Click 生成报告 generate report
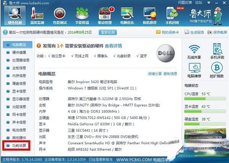The height and width of the screenshot is (163, 229). 194,32
